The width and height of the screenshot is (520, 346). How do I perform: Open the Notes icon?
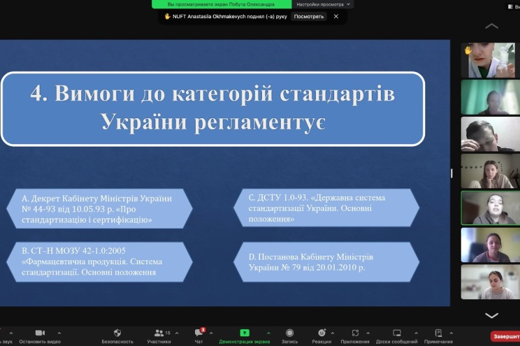coord(438,333)
